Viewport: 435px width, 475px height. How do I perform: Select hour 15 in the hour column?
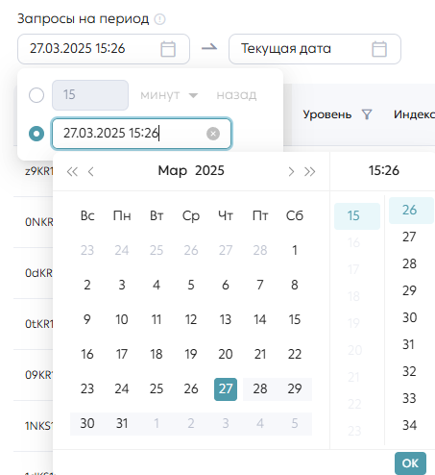pos(357,216)
